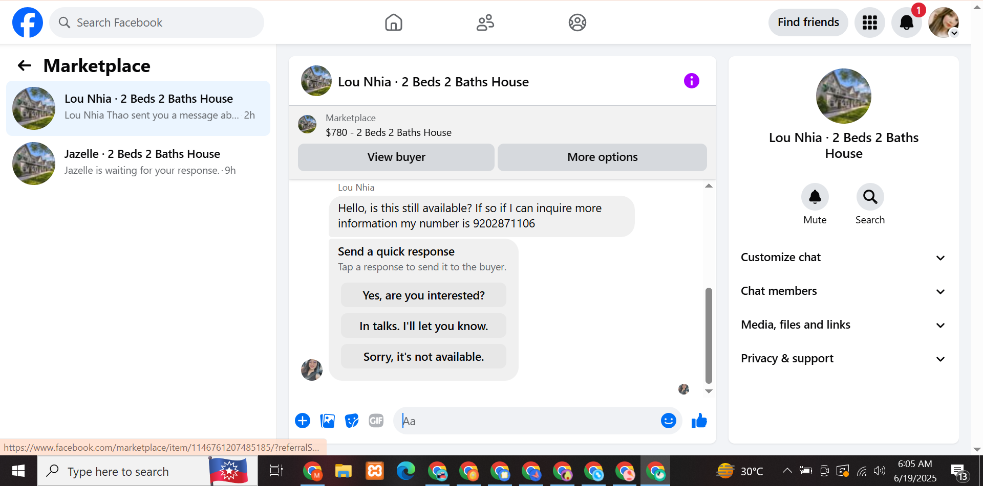Send quick response 'Yes, are you interested?'
The width and height of the screenshot is (983, 486).
tap(423, 295)
